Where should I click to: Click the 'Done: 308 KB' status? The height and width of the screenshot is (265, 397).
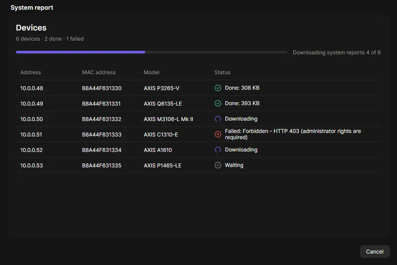pos(242,88)
